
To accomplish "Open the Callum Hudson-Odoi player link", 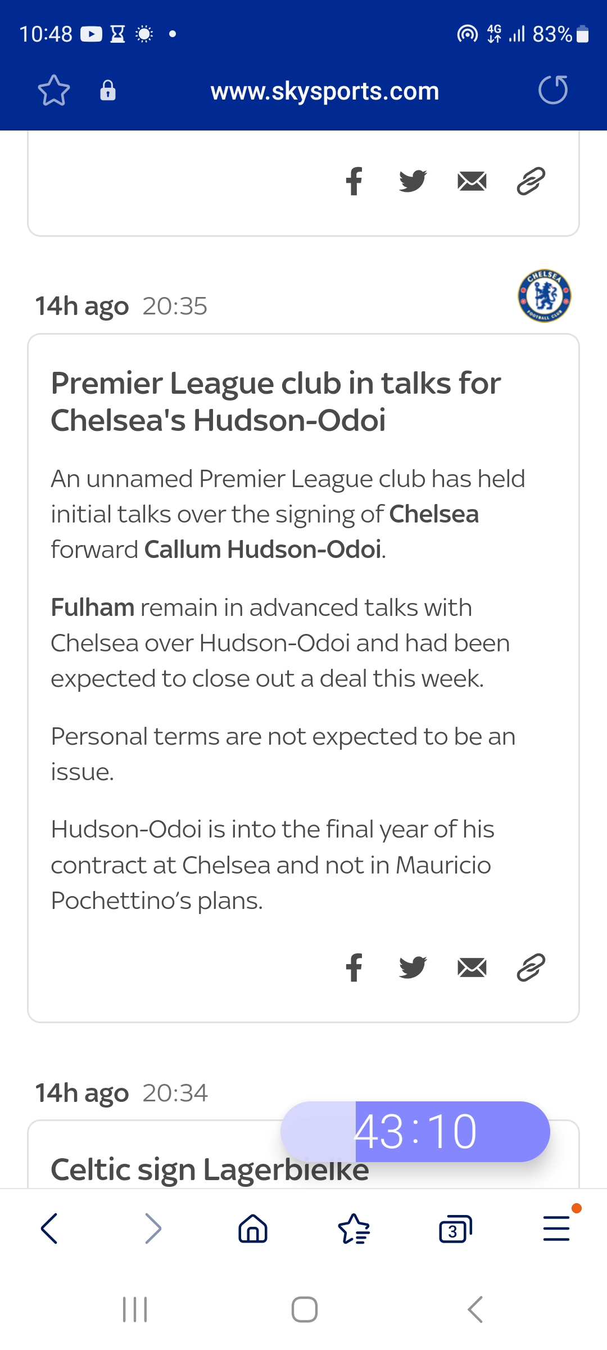I will click(x=263, y=550).
